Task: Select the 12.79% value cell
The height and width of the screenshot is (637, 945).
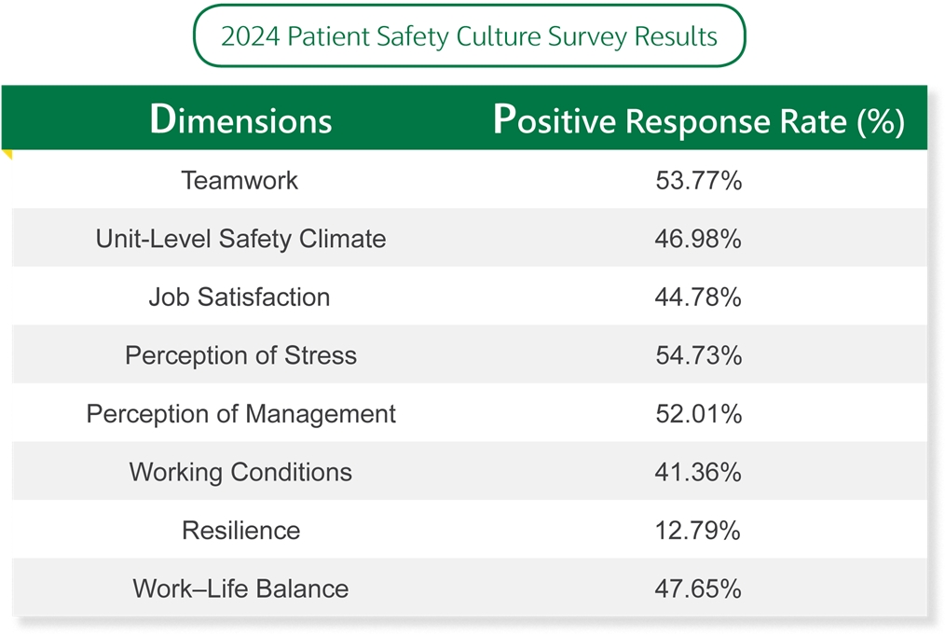Action: (x=698, y=531)
